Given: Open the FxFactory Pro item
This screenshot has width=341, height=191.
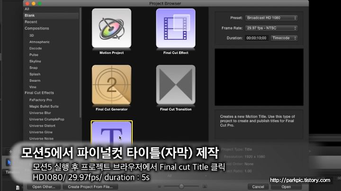Looking at the screenshot, I should pyautogui.click(x=41, y=100).
